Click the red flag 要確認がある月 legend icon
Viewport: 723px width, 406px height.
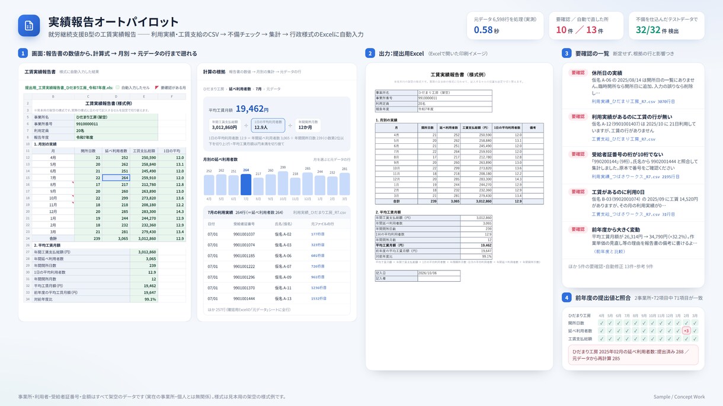coord(157,88)
